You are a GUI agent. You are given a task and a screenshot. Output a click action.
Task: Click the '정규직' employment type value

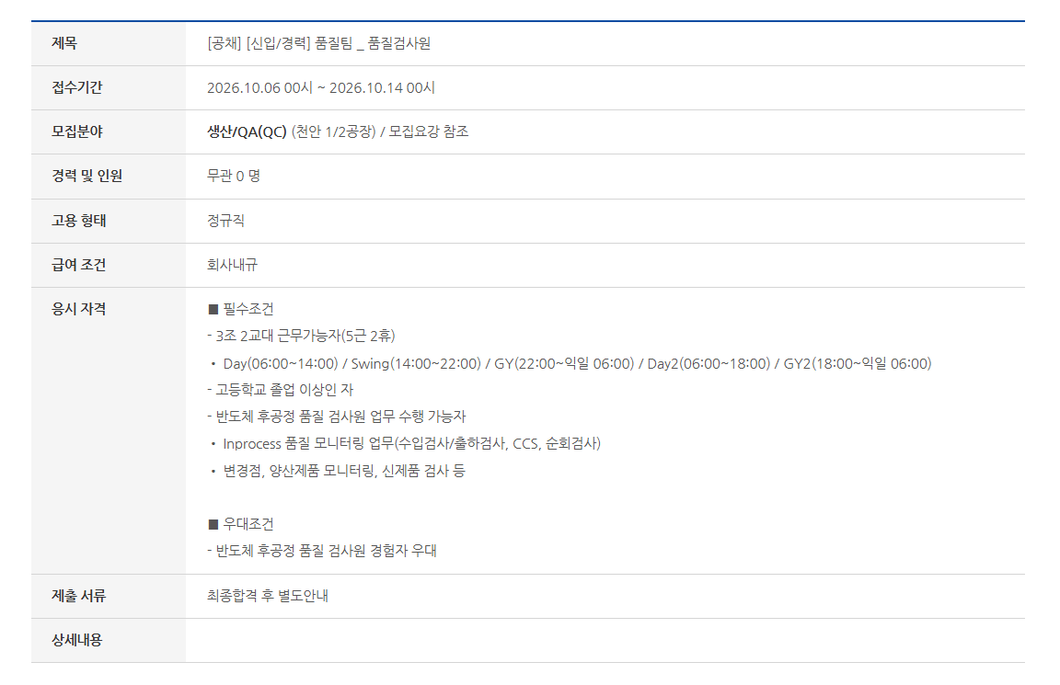(x=225, y=221)
